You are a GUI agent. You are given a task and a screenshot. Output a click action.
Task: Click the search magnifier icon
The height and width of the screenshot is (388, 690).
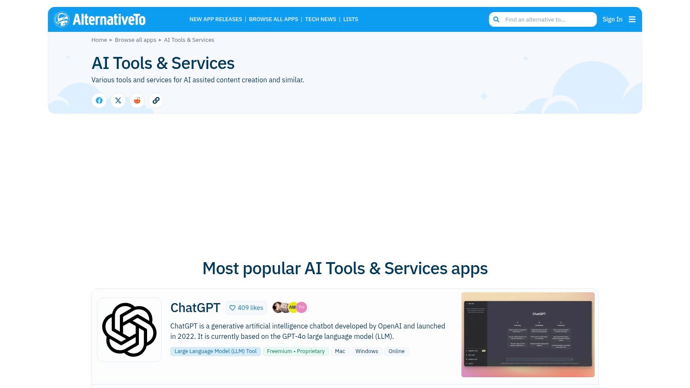496,19
